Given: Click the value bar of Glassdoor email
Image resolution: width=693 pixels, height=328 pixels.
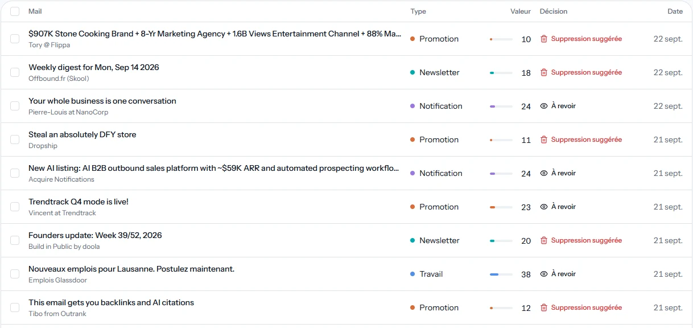Looking at the screenshot, I should pos(501,274).
